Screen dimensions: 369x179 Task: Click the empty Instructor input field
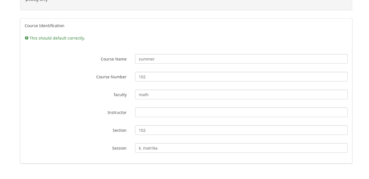pyautogui.click(x=241, y=112)
